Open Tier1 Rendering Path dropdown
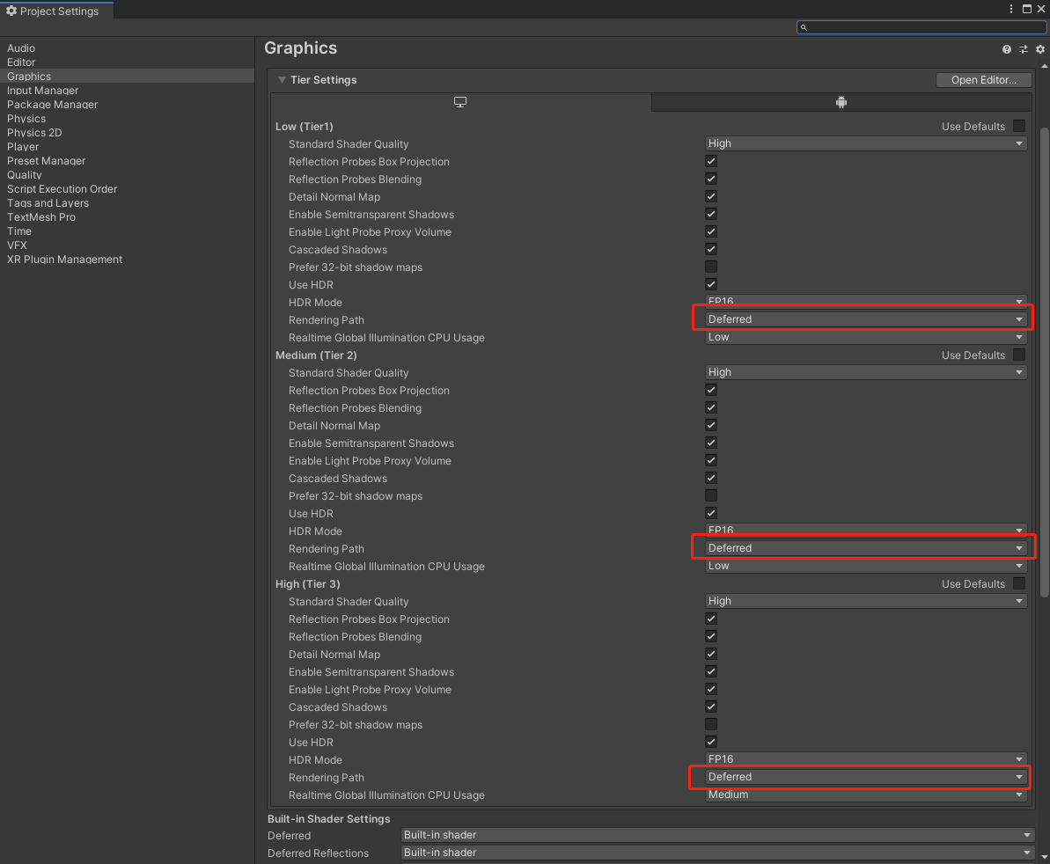Image resolution: width=1050 pixels, height=864 pixels. [x=866, y=319]
